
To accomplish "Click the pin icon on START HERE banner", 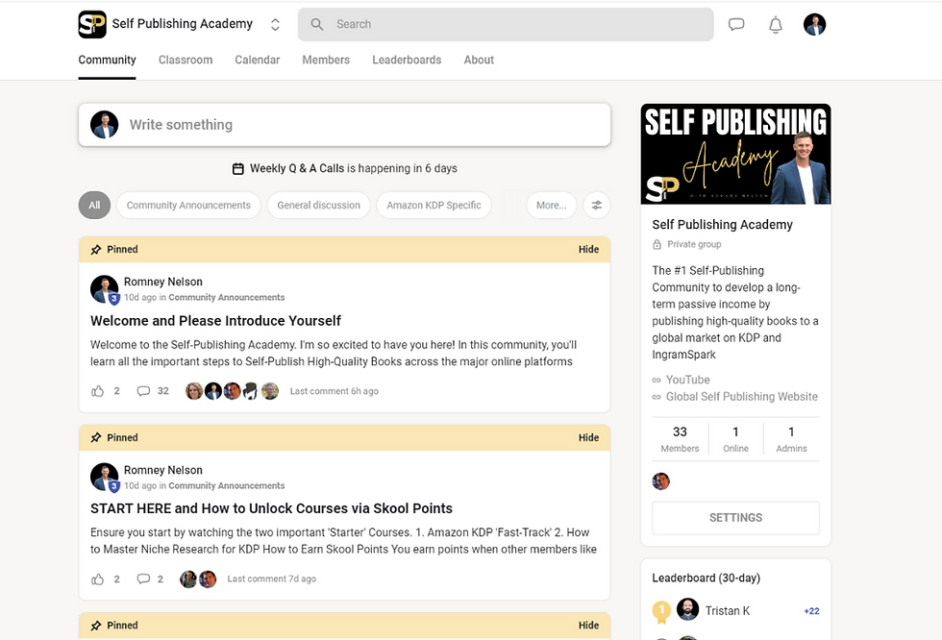I will (95, 437).
